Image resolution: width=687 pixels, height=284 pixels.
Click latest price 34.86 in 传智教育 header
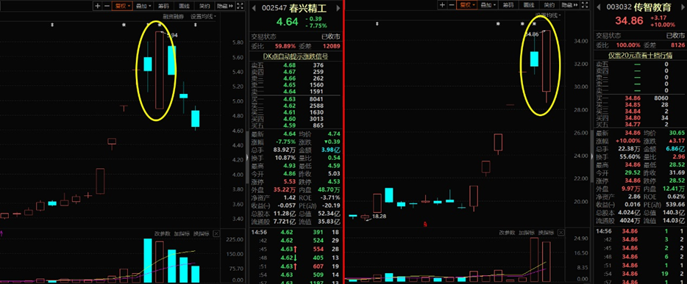[x=629, y=21]
